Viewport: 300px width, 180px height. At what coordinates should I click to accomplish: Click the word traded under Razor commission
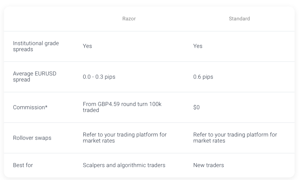point(91,110)
